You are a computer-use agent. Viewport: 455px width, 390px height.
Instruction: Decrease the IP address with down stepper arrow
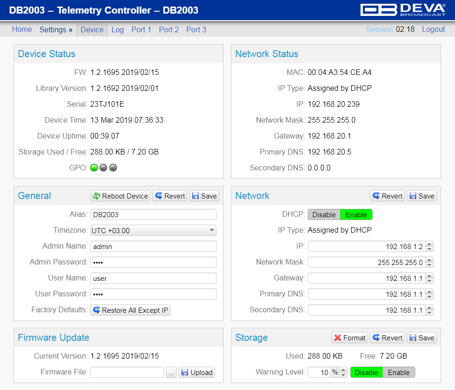429,249
